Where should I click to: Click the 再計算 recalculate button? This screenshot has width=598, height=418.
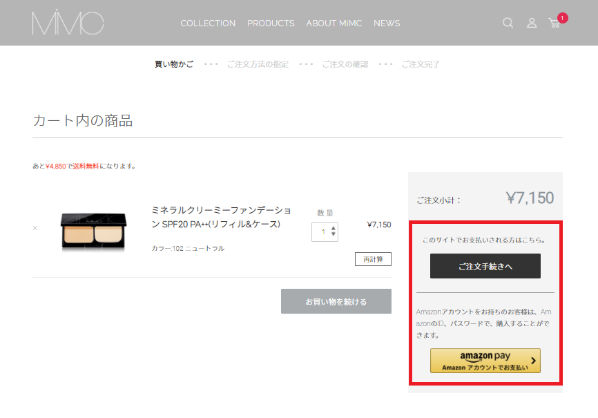(x=373, y=259)
